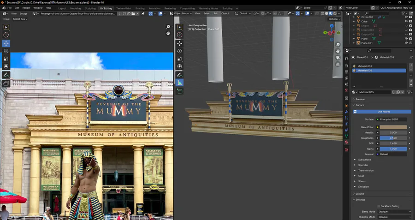Viewport: 415px width, 220px height.
Task: Open the Render menu
Action: click(26, 8)
